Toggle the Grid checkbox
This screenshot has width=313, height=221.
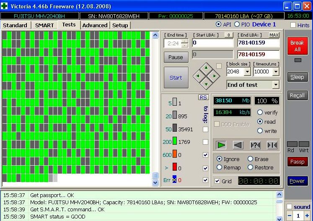point(217,181)
